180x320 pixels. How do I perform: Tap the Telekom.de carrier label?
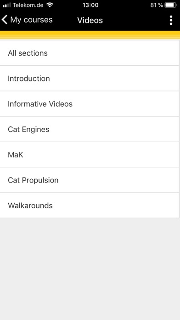(x=28, y=5)
